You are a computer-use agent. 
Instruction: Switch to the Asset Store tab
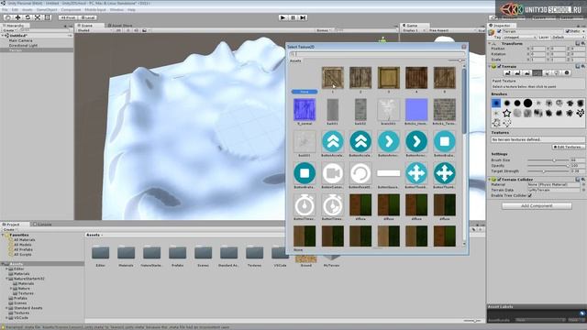[x=120, y=26]
